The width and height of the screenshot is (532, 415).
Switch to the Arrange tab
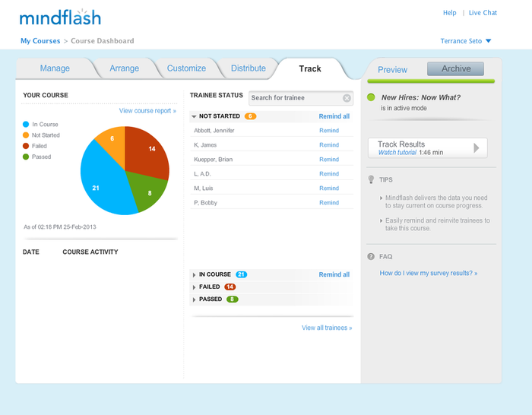124,68
